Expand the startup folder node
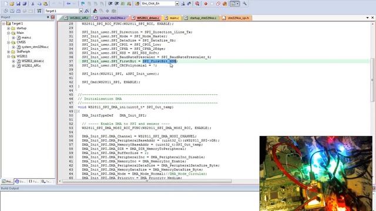The image size is (376, 211). [9, 28]
